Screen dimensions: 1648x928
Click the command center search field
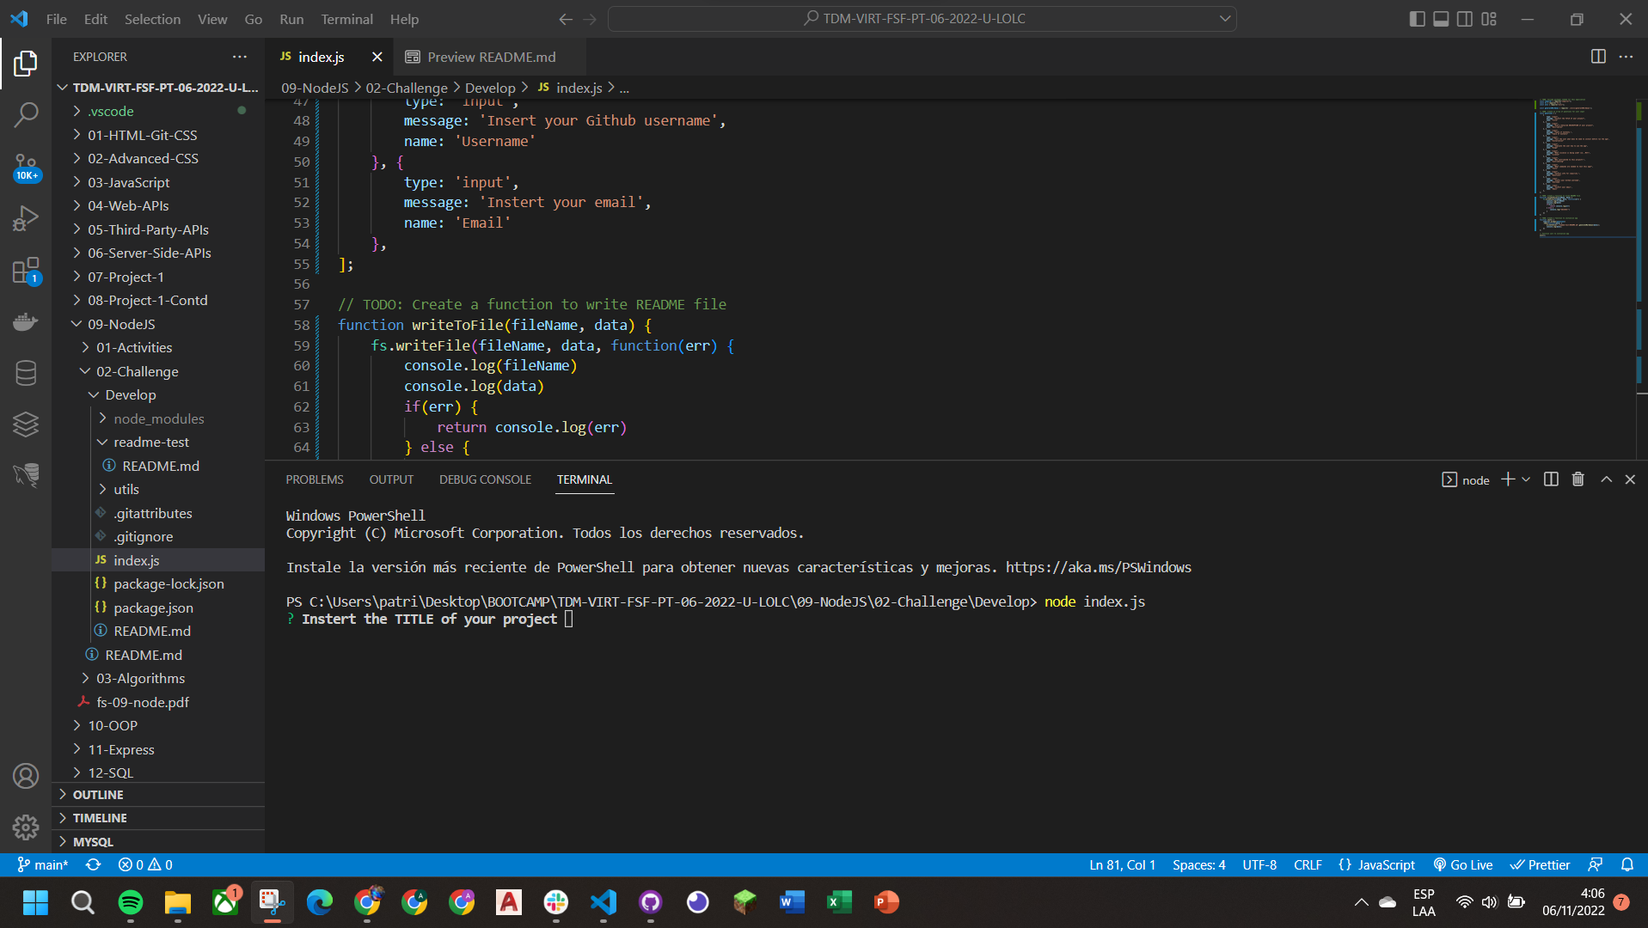[922, 19]
